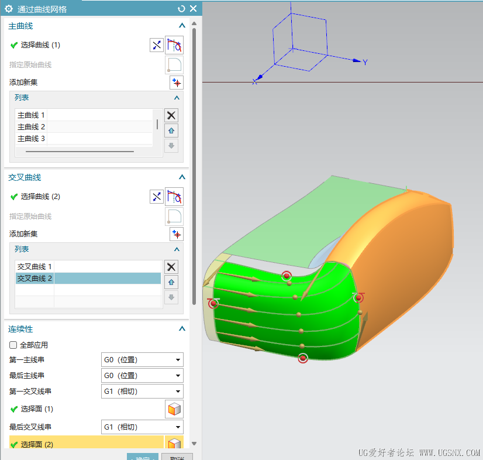Click the face selection cube icon beside 选择面 (1)
The width and height of the screenshot is (483, 460).
[174, 410]
